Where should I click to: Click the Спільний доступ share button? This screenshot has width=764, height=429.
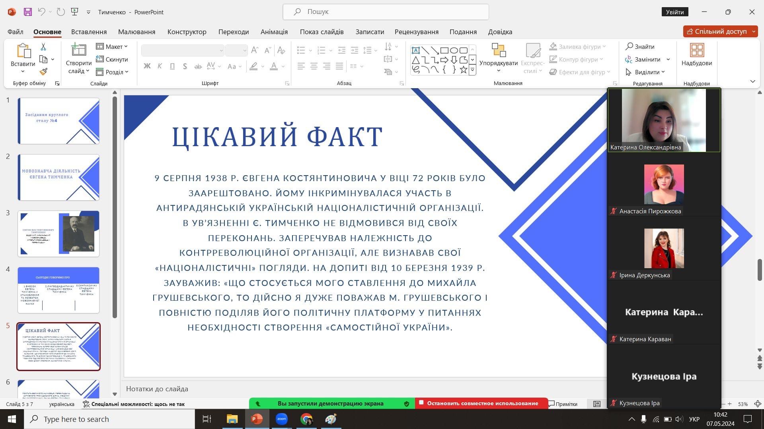point(721,31)
